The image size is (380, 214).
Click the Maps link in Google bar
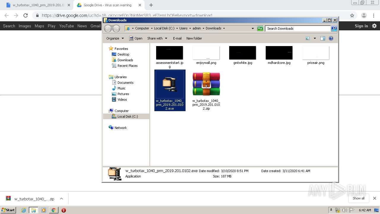pos(39,26)
